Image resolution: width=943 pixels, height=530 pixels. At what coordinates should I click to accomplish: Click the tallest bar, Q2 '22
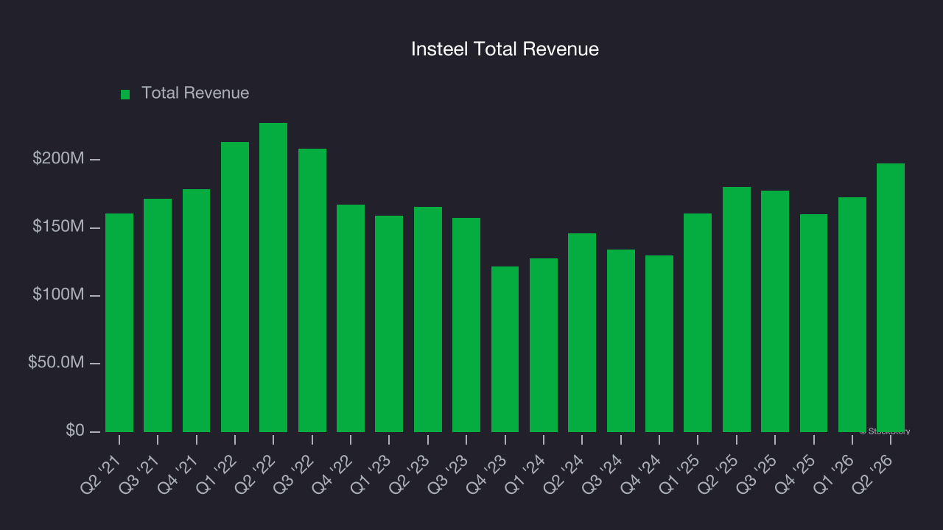pos(273,278)
